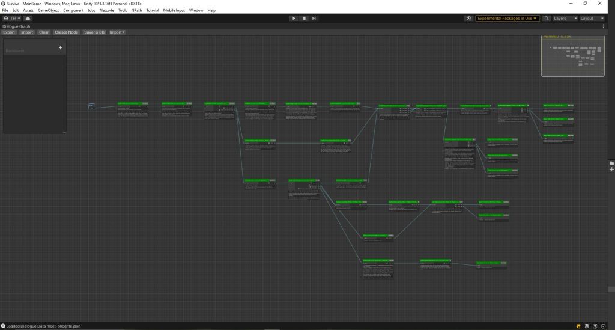Click the Play button in Unity toolbar

(x=293, y=19)
